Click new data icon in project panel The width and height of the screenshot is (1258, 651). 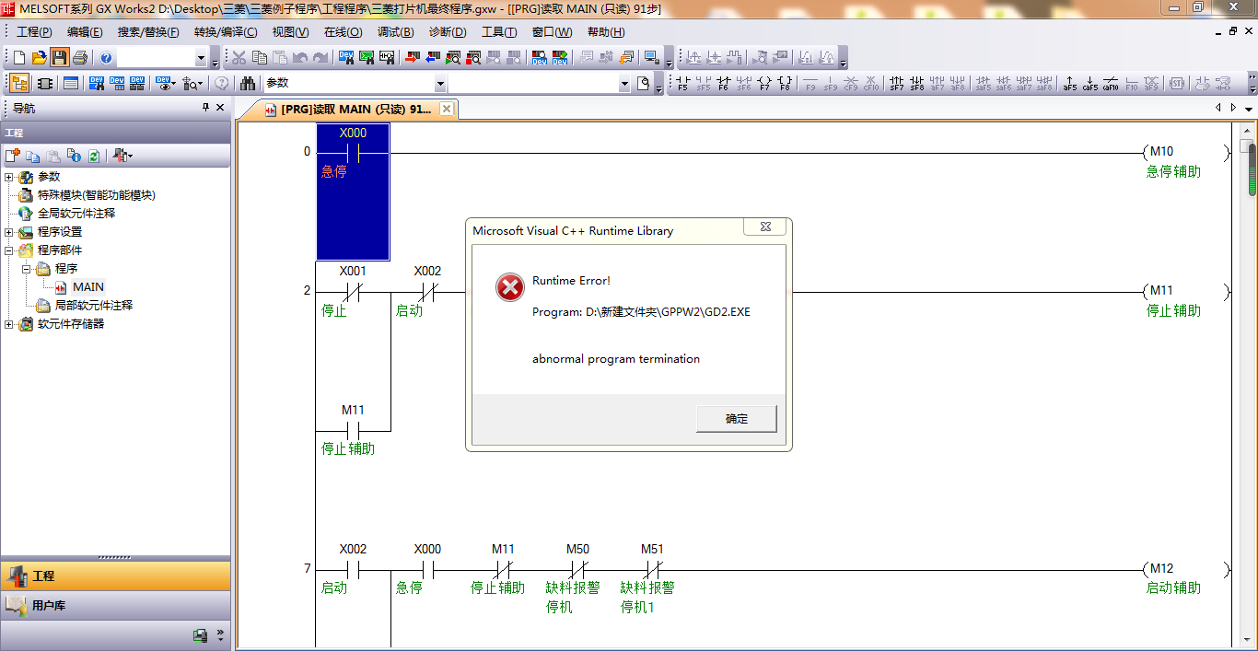point(13,156)
